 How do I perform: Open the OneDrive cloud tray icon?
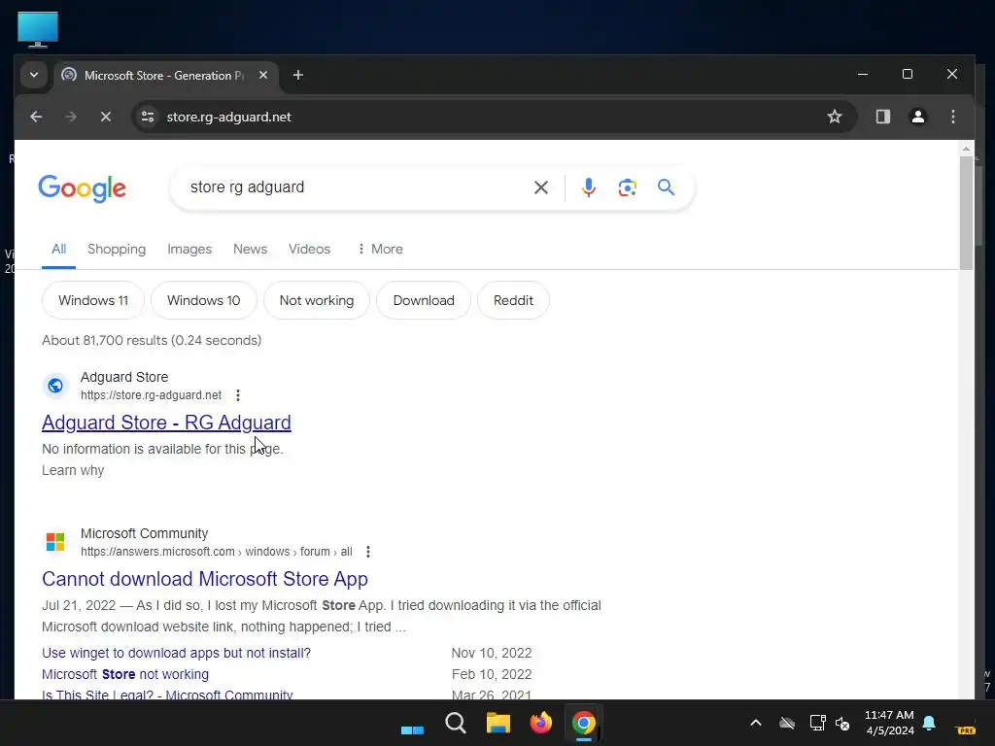coord(787,723)
